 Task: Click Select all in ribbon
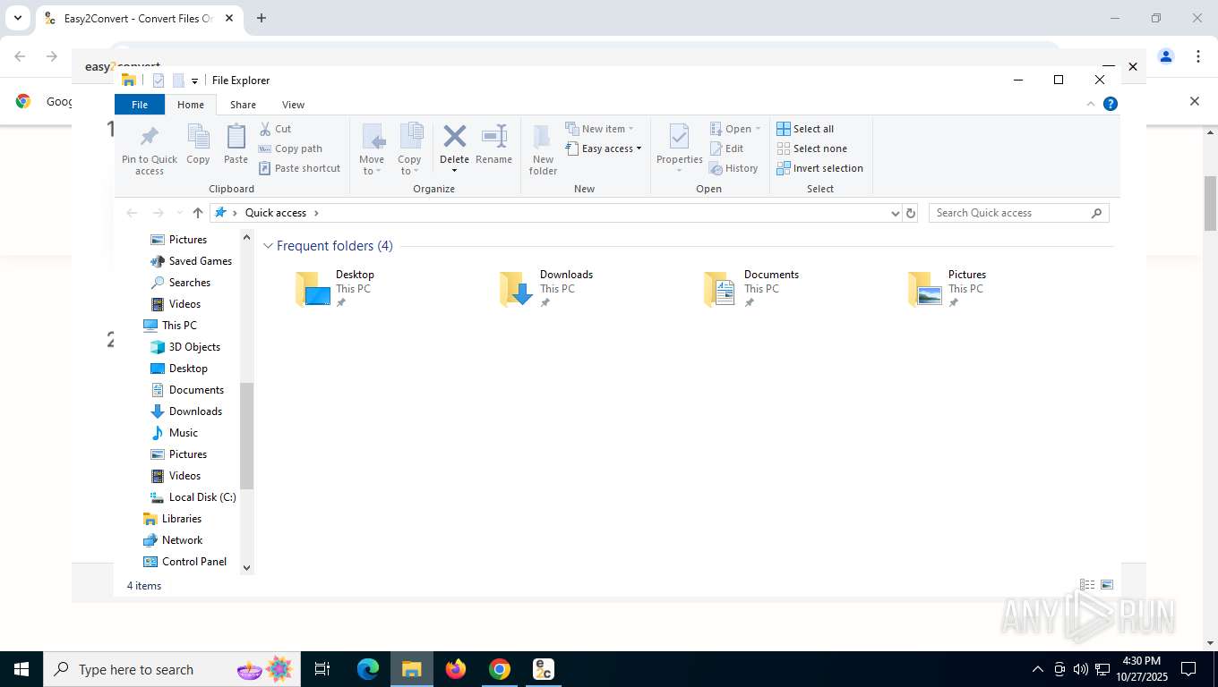805,129
